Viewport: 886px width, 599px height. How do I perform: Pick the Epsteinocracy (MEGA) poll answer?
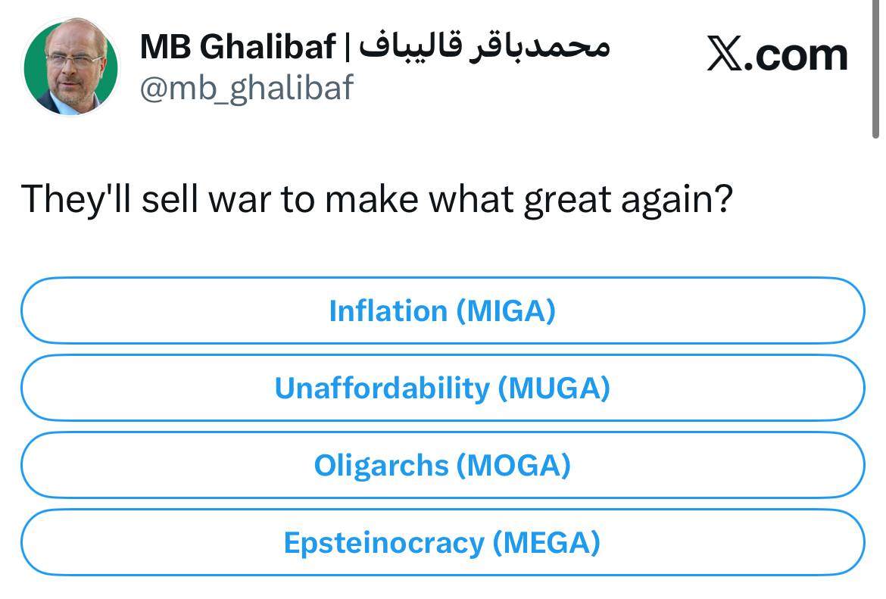click(442, 542)
